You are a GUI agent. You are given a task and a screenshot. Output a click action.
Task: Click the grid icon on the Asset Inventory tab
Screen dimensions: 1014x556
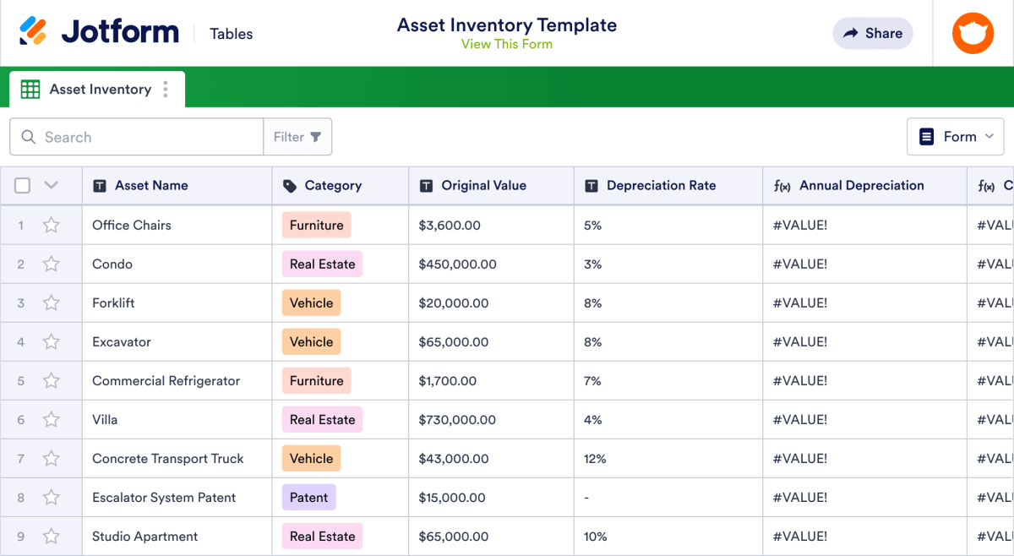pyautogui.click(x=30, y=89)
